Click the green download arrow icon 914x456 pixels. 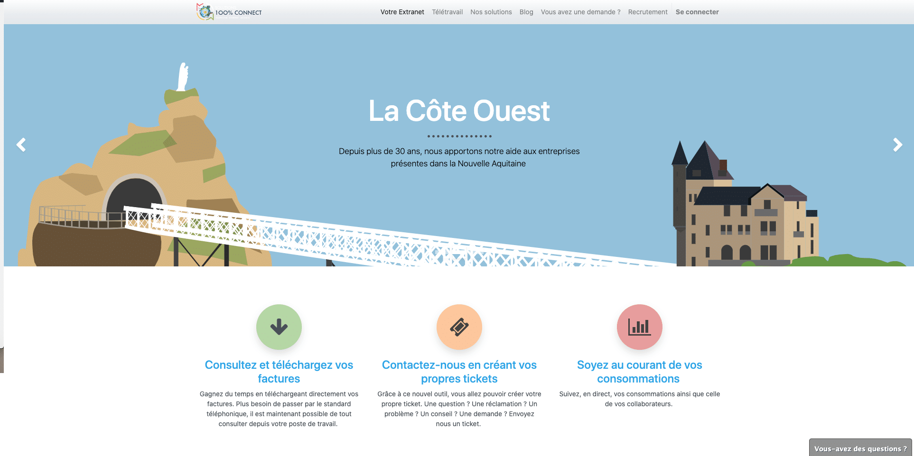tap(279, 327)
